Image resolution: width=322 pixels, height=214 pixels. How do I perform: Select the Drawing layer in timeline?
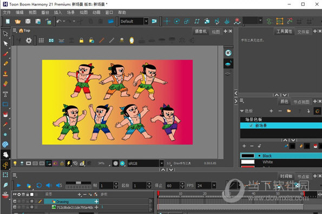point(71,202)
